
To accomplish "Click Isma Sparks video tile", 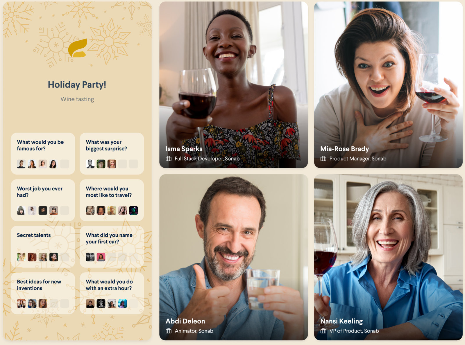I will 233,85.
